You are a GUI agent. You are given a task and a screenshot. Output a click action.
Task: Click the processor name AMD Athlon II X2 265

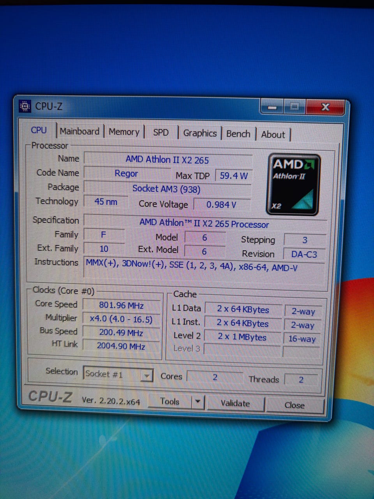click(168, 159)
